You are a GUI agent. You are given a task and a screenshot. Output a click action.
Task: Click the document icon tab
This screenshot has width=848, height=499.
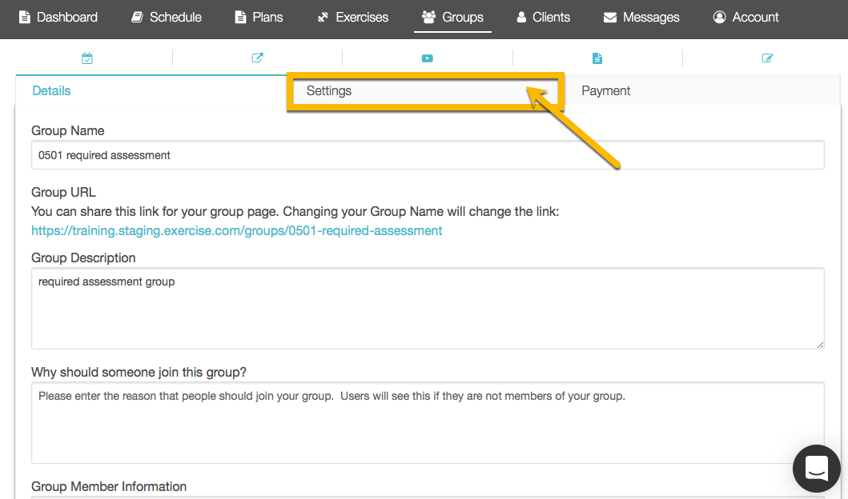click(597, 58)
